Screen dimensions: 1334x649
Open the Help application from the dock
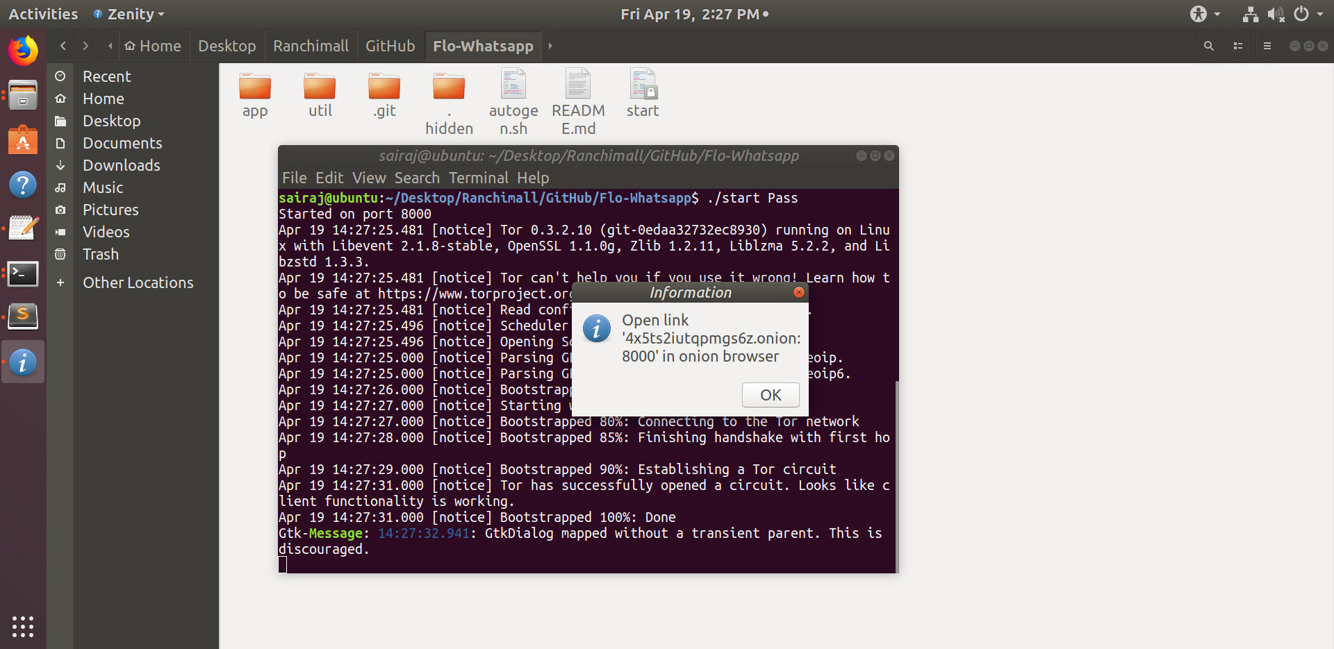23,185
